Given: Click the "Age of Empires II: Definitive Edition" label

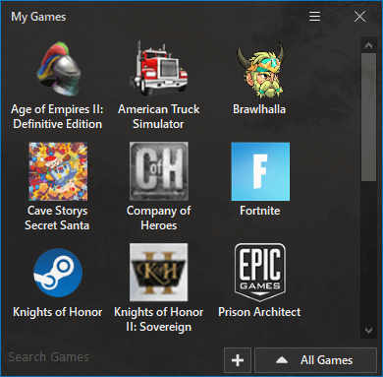Looking at the screenshot, I should tap(57, 116).
